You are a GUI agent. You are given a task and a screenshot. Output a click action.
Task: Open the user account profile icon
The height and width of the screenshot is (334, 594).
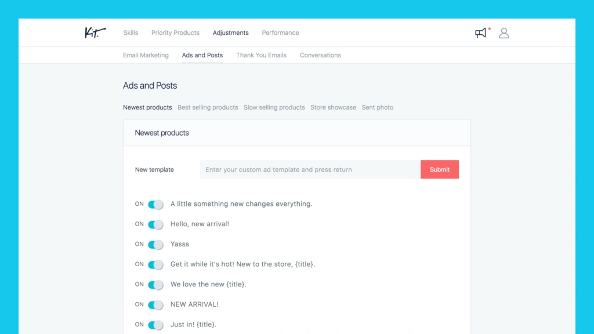(504, 33)
